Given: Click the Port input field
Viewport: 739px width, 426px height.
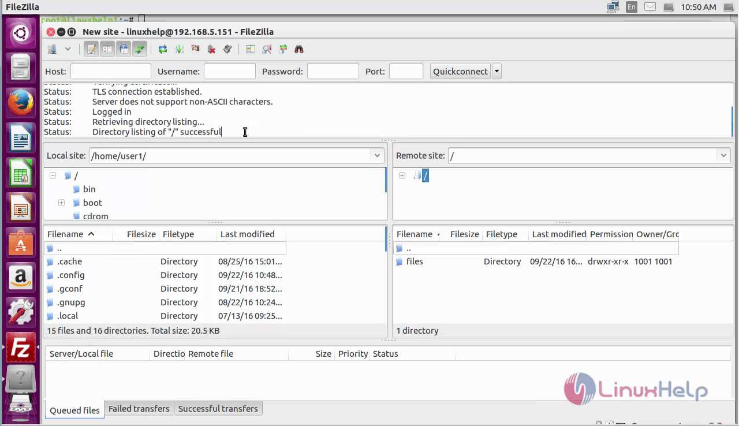Looking at the screenshot, I should coord(406,72).
